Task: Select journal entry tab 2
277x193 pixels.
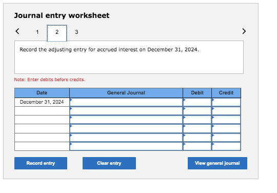Action: tap(57, 33)
